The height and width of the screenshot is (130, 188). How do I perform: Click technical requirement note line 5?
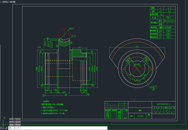pyautogui.click(x=53, y=114)
